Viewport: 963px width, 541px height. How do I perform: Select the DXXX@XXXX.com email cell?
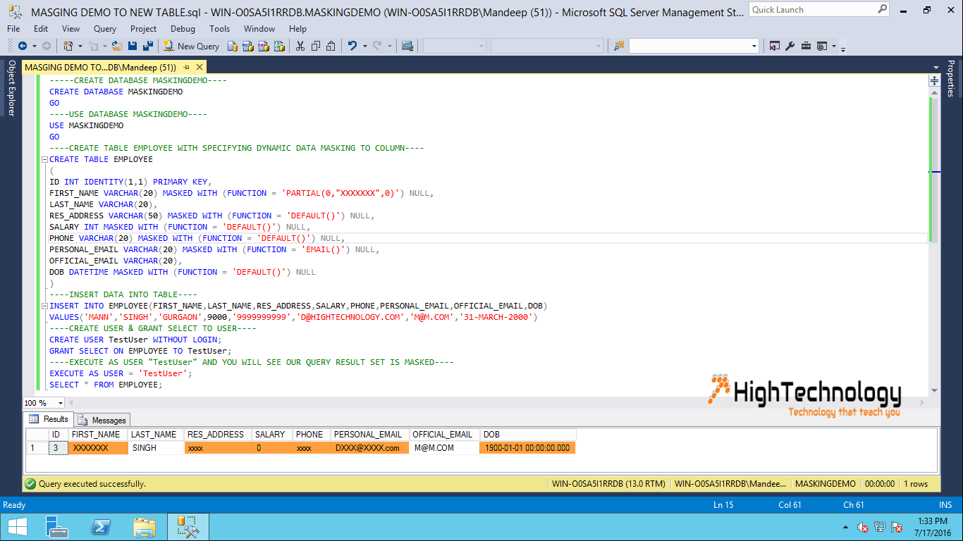coord(370,448)
